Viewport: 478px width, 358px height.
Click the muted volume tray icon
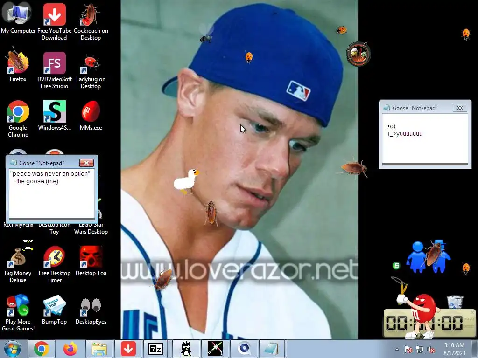[431, 349]
